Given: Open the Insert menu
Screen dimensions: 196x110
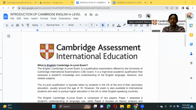Looking at the screenshot, I should [34, 18].
